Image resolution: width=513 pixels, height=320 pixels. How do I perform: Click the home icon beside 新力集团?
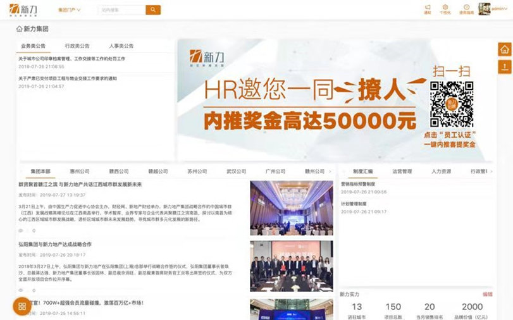pos(20,29)
